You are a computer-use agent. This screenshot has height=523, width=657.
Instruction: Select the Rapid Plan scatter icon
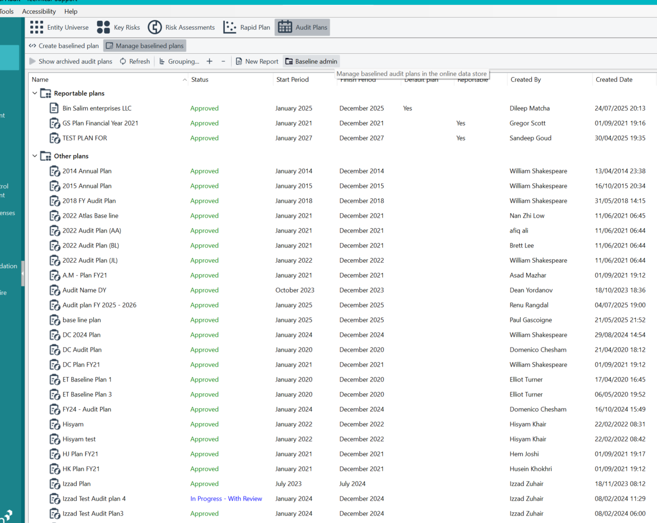(x=230, y=27)
